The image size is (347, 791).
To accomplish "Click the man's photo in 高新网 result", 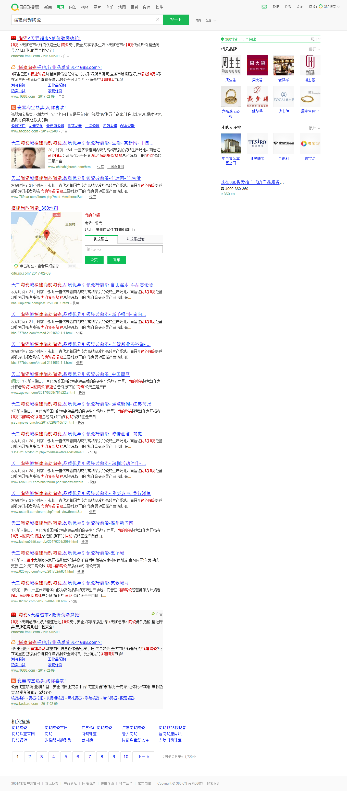I will point(28,158).
